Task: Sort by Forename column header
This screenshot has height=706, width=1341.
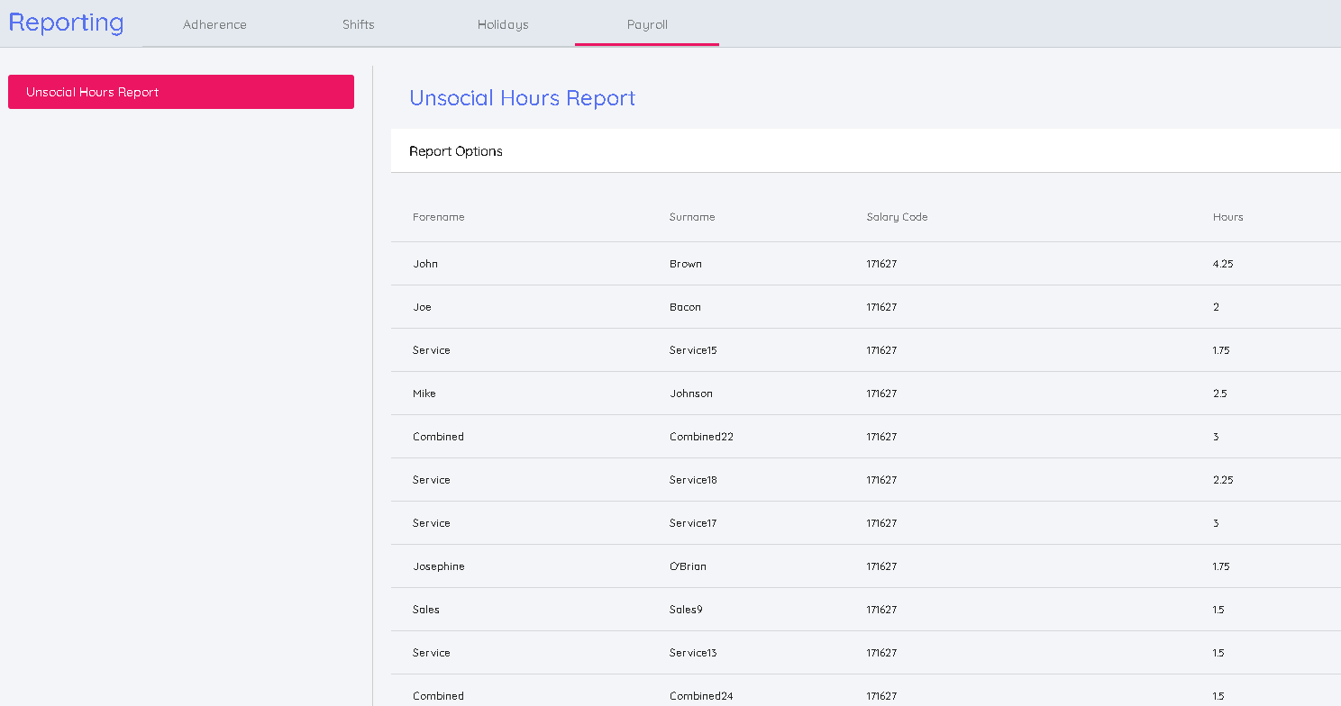Action: point(439,217)
